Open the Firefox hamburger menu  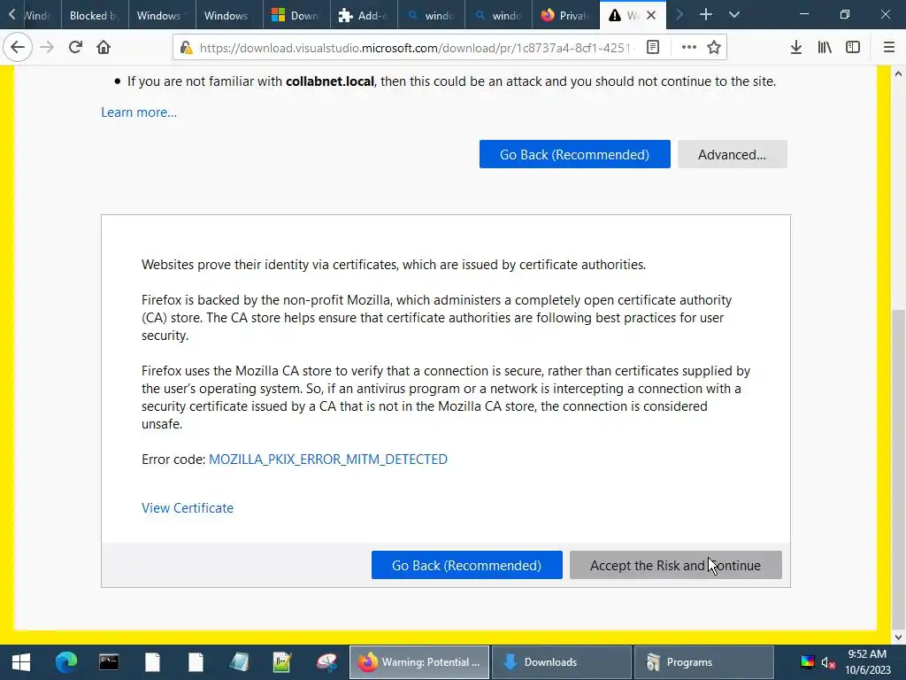889,48
